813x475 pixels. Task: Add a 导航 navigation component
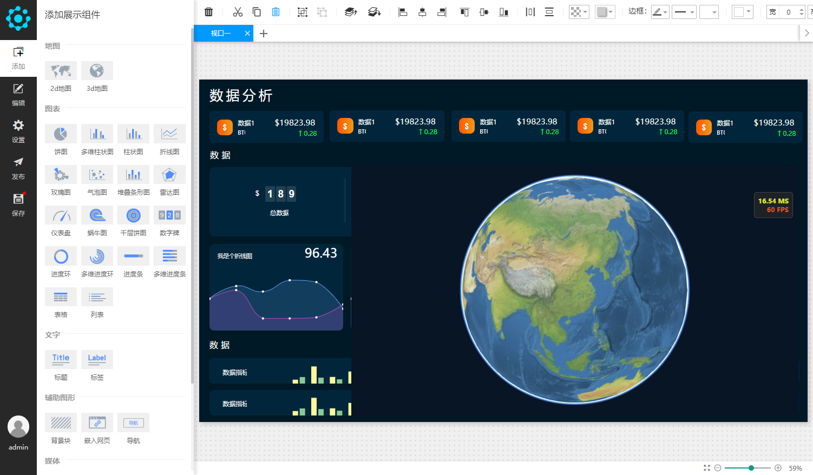point(133,429)
